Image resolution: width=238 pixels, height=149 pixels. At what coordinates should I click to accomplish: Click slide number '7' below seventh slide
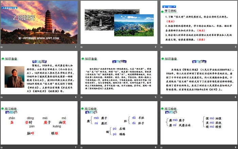click(76, 147)
